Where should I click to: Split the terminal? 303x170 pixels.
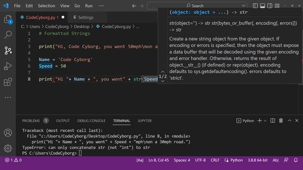[273, 121]
